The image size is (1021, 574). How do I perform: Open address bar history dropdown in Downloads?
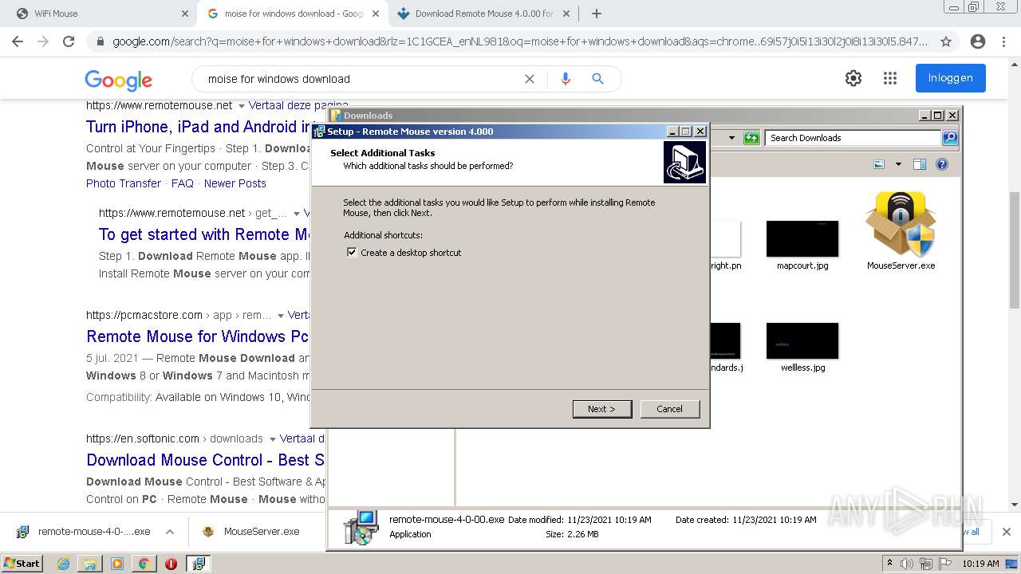[731, 138]
